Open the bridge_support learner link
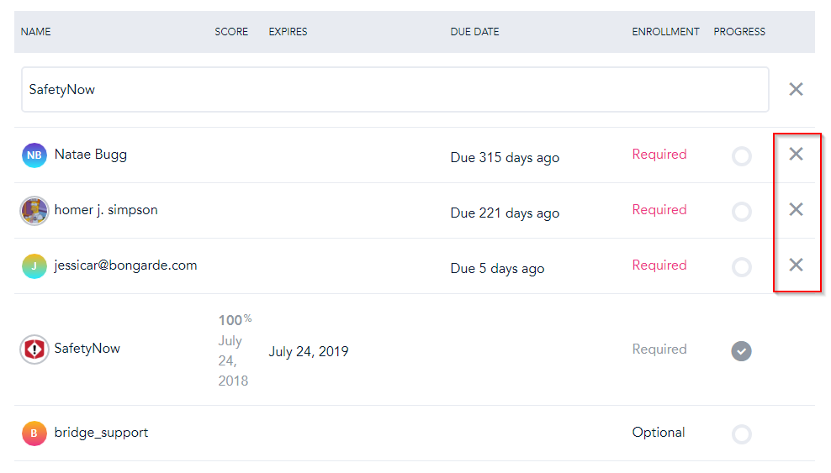831x473 pixels. point(101,433)
